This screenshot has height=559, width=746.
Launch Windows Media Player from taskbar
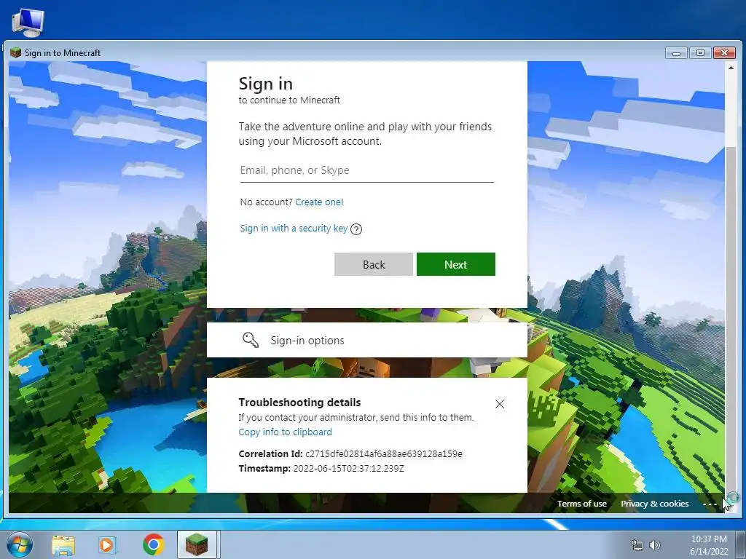(x=108, y=545)
